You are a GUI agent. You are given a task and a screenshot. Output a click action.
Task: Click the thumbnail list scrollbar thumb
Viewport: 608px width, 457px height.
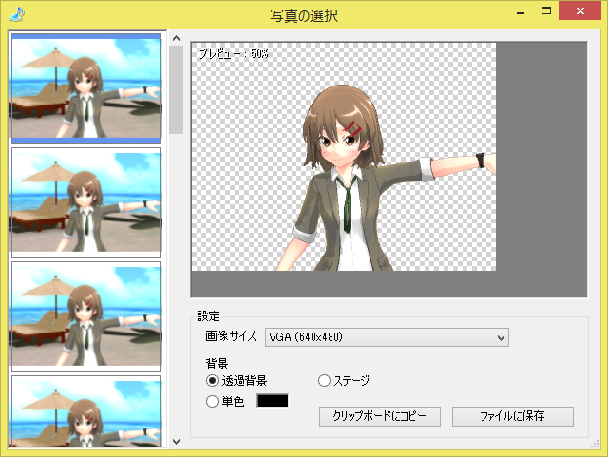pos(177,89)
